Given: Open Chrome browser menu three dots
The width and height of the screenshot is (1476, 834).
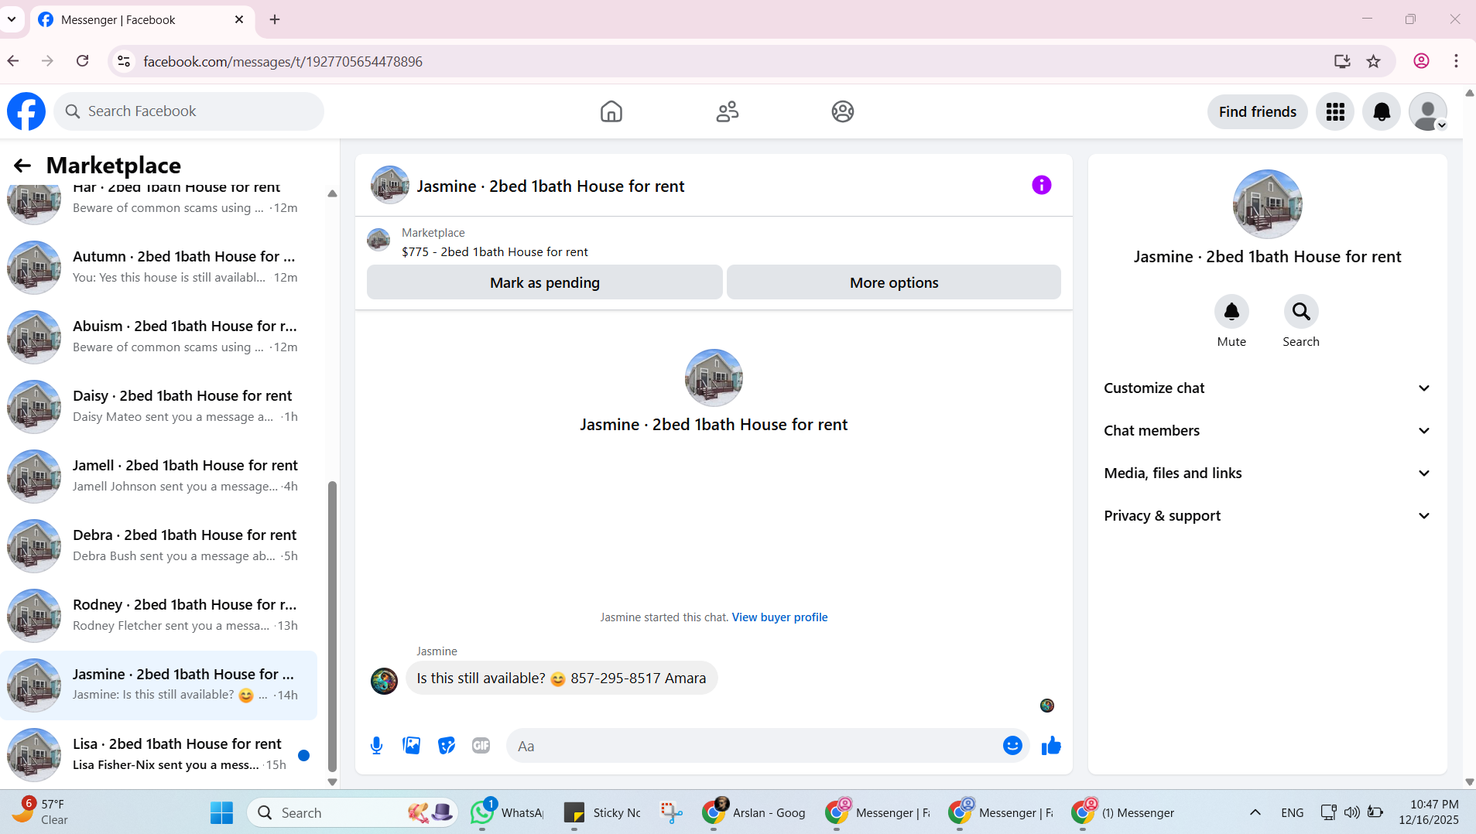Looking at the screenshot, I should (1457, 61).
